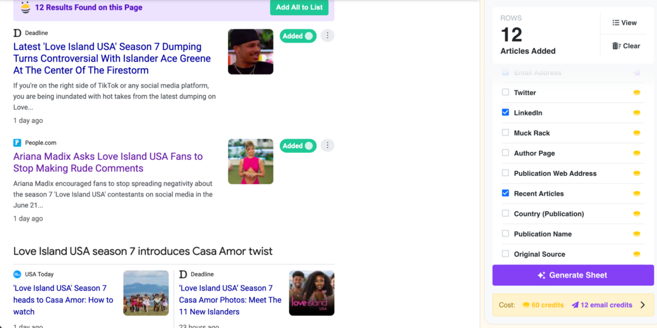
Task: Click the bee logo icon beside results count
Action: pyautogui.click(x=25, y=7)
